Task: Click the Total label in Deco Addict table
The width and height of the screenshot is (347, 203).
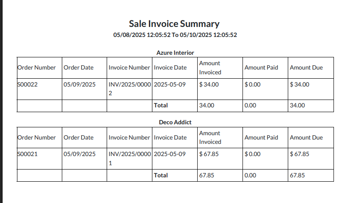Action: [161, 175]
